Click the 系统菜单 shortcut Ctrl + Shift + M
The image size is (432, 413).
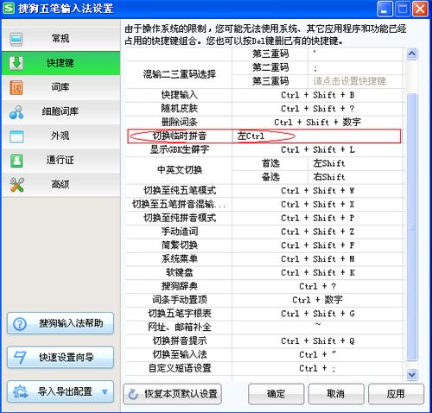[317, 259]
